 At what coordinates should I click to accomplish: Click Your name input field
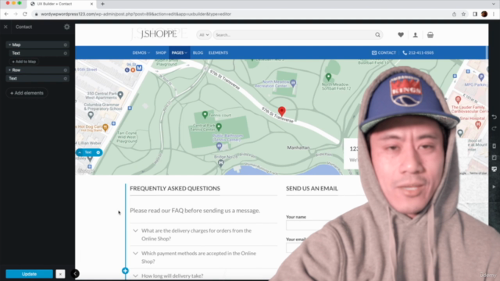tap(308, 226)
